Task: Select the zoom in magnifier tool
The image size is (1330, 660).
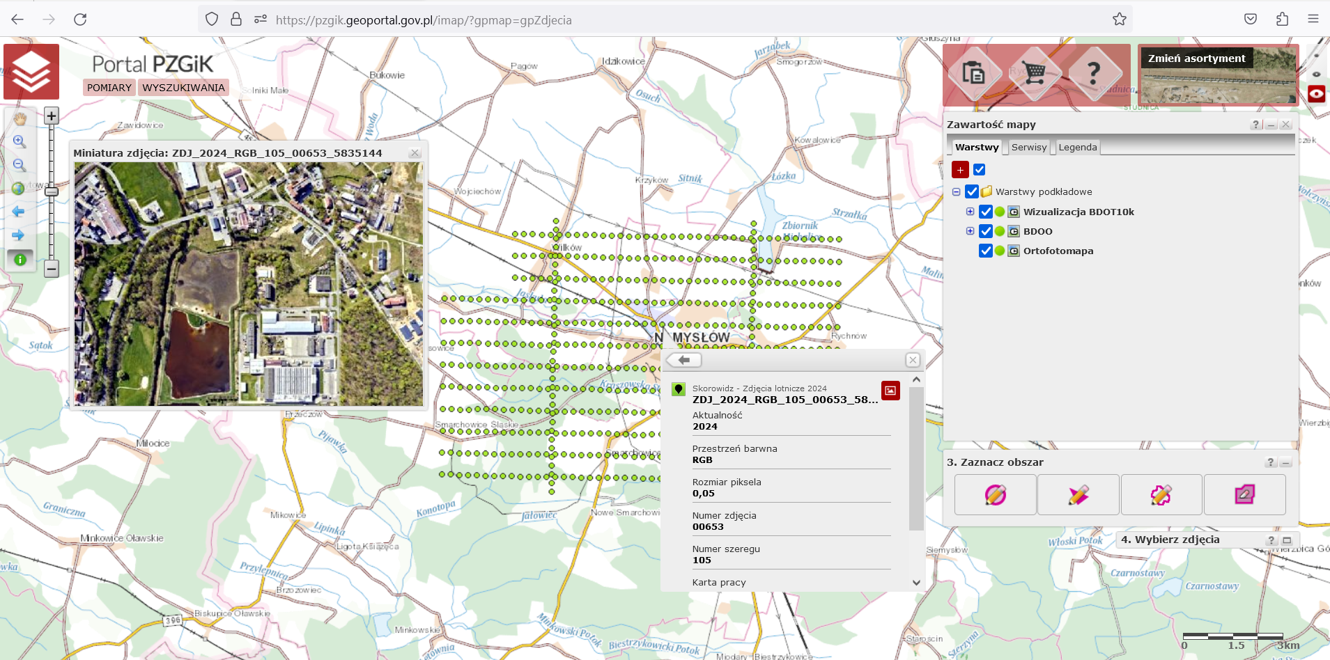Action: click(20, 142)
